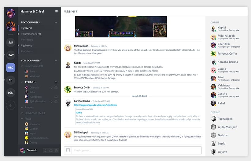The height and width of the screenshot is (161, 251).
Task: Toggle headphone icon on Cherukiki voice row
Action: (x=56, y=88)
